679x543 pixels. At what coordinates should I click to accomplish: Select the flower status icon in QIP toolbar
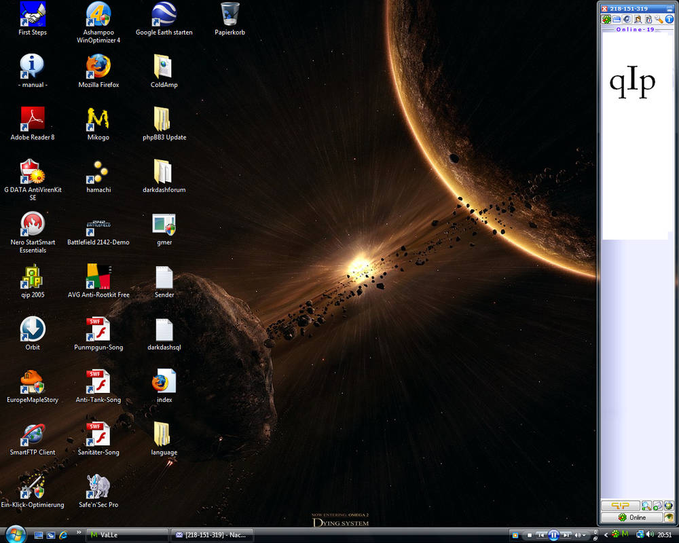pyautogui.click(x=606, y=19)
